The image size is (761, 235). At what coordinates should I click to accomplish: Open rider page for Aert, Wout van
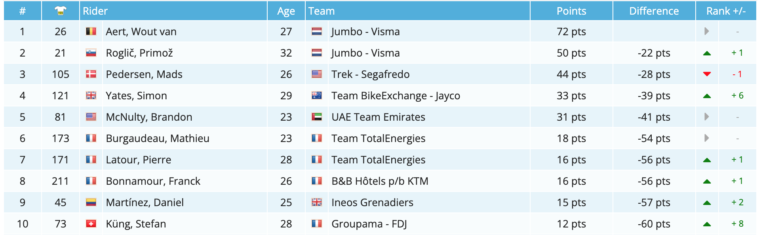[141, 32]
